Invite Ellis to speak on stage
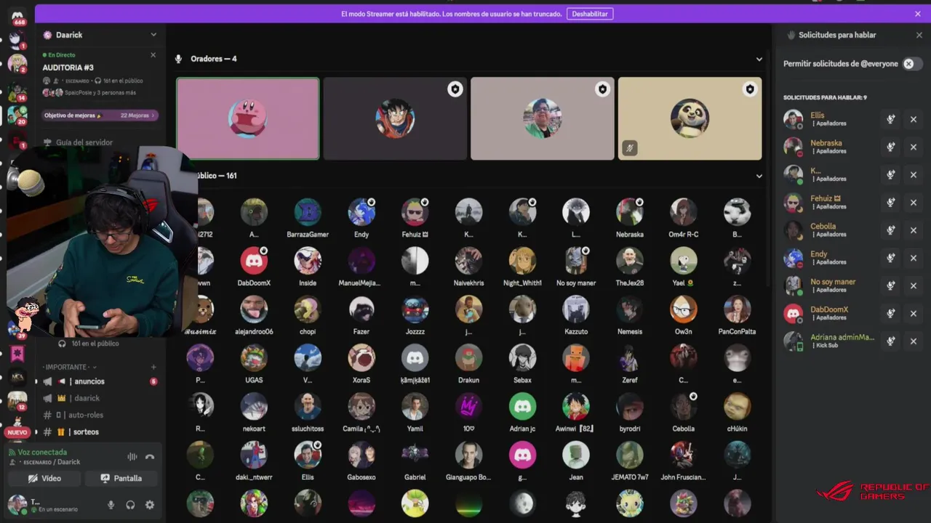Viewport: 931px width, 523px height. [x=890, y=119]
